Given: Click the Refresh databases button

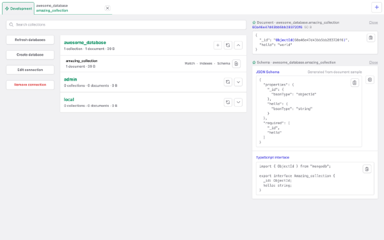Looking at the screenshot, I should click(x=30, y=40).
